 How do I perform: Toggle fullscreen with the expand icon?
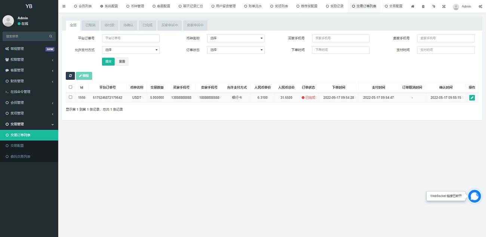(x=444, y=6)
